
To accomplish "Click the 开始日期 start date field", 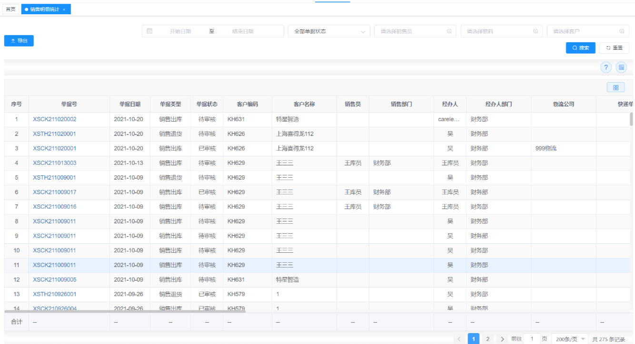I will click(x=180, y=31).
